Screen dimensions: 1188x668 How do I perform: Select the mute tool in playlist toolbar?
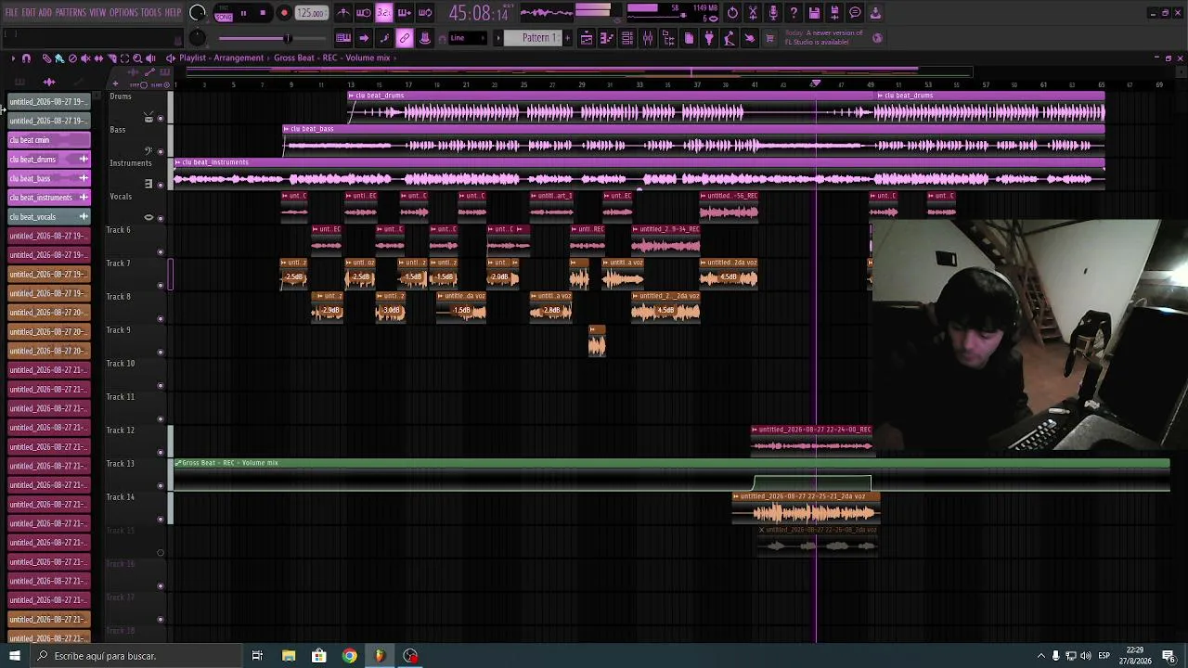pos(85,58)
